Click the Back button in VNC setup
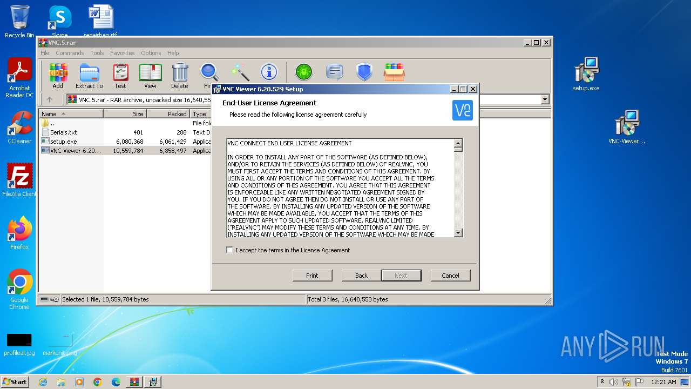The height and width of the screenshot is (389, 691). [361, 276]
